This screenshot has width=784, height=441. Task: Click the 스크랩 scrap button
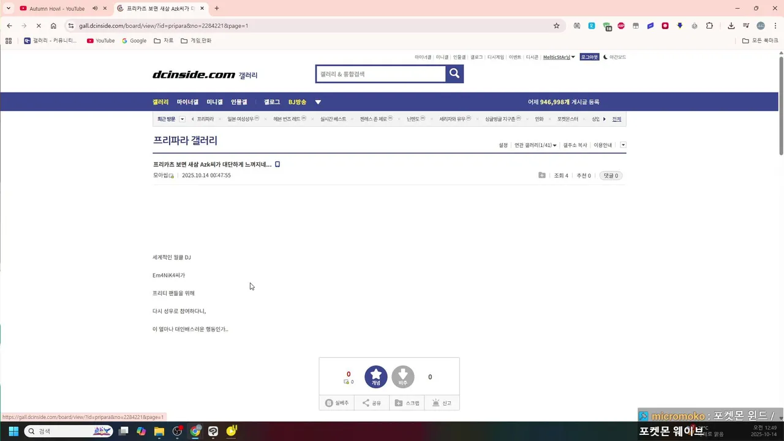pos(407,403)
